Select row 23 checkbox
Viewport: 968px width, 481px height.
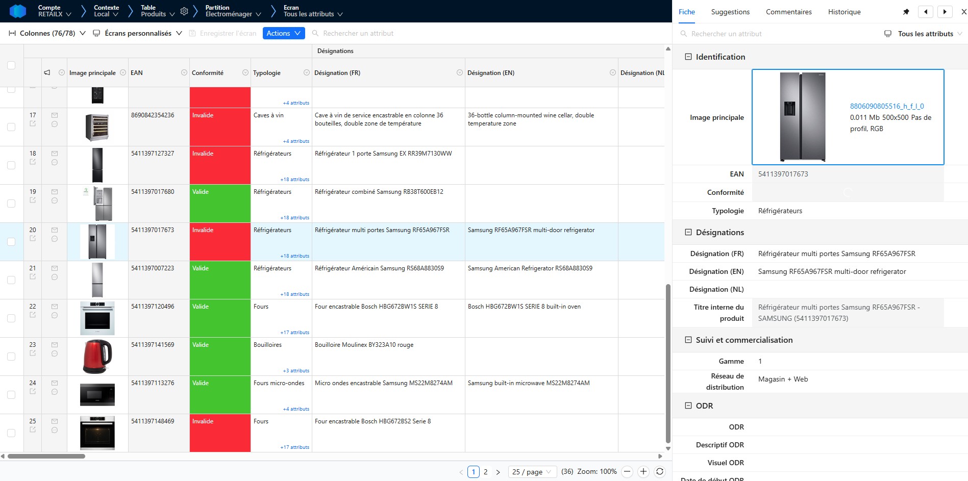pyautogui.click(x=11, y=357)
